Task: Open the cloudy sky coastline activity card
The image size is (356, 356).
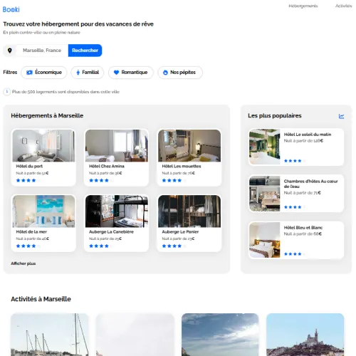Action: [220, 335]
